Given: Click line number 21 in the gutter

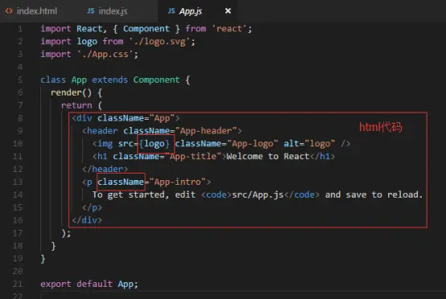Looking at the screenshot, I should click(x=18, y=284).
